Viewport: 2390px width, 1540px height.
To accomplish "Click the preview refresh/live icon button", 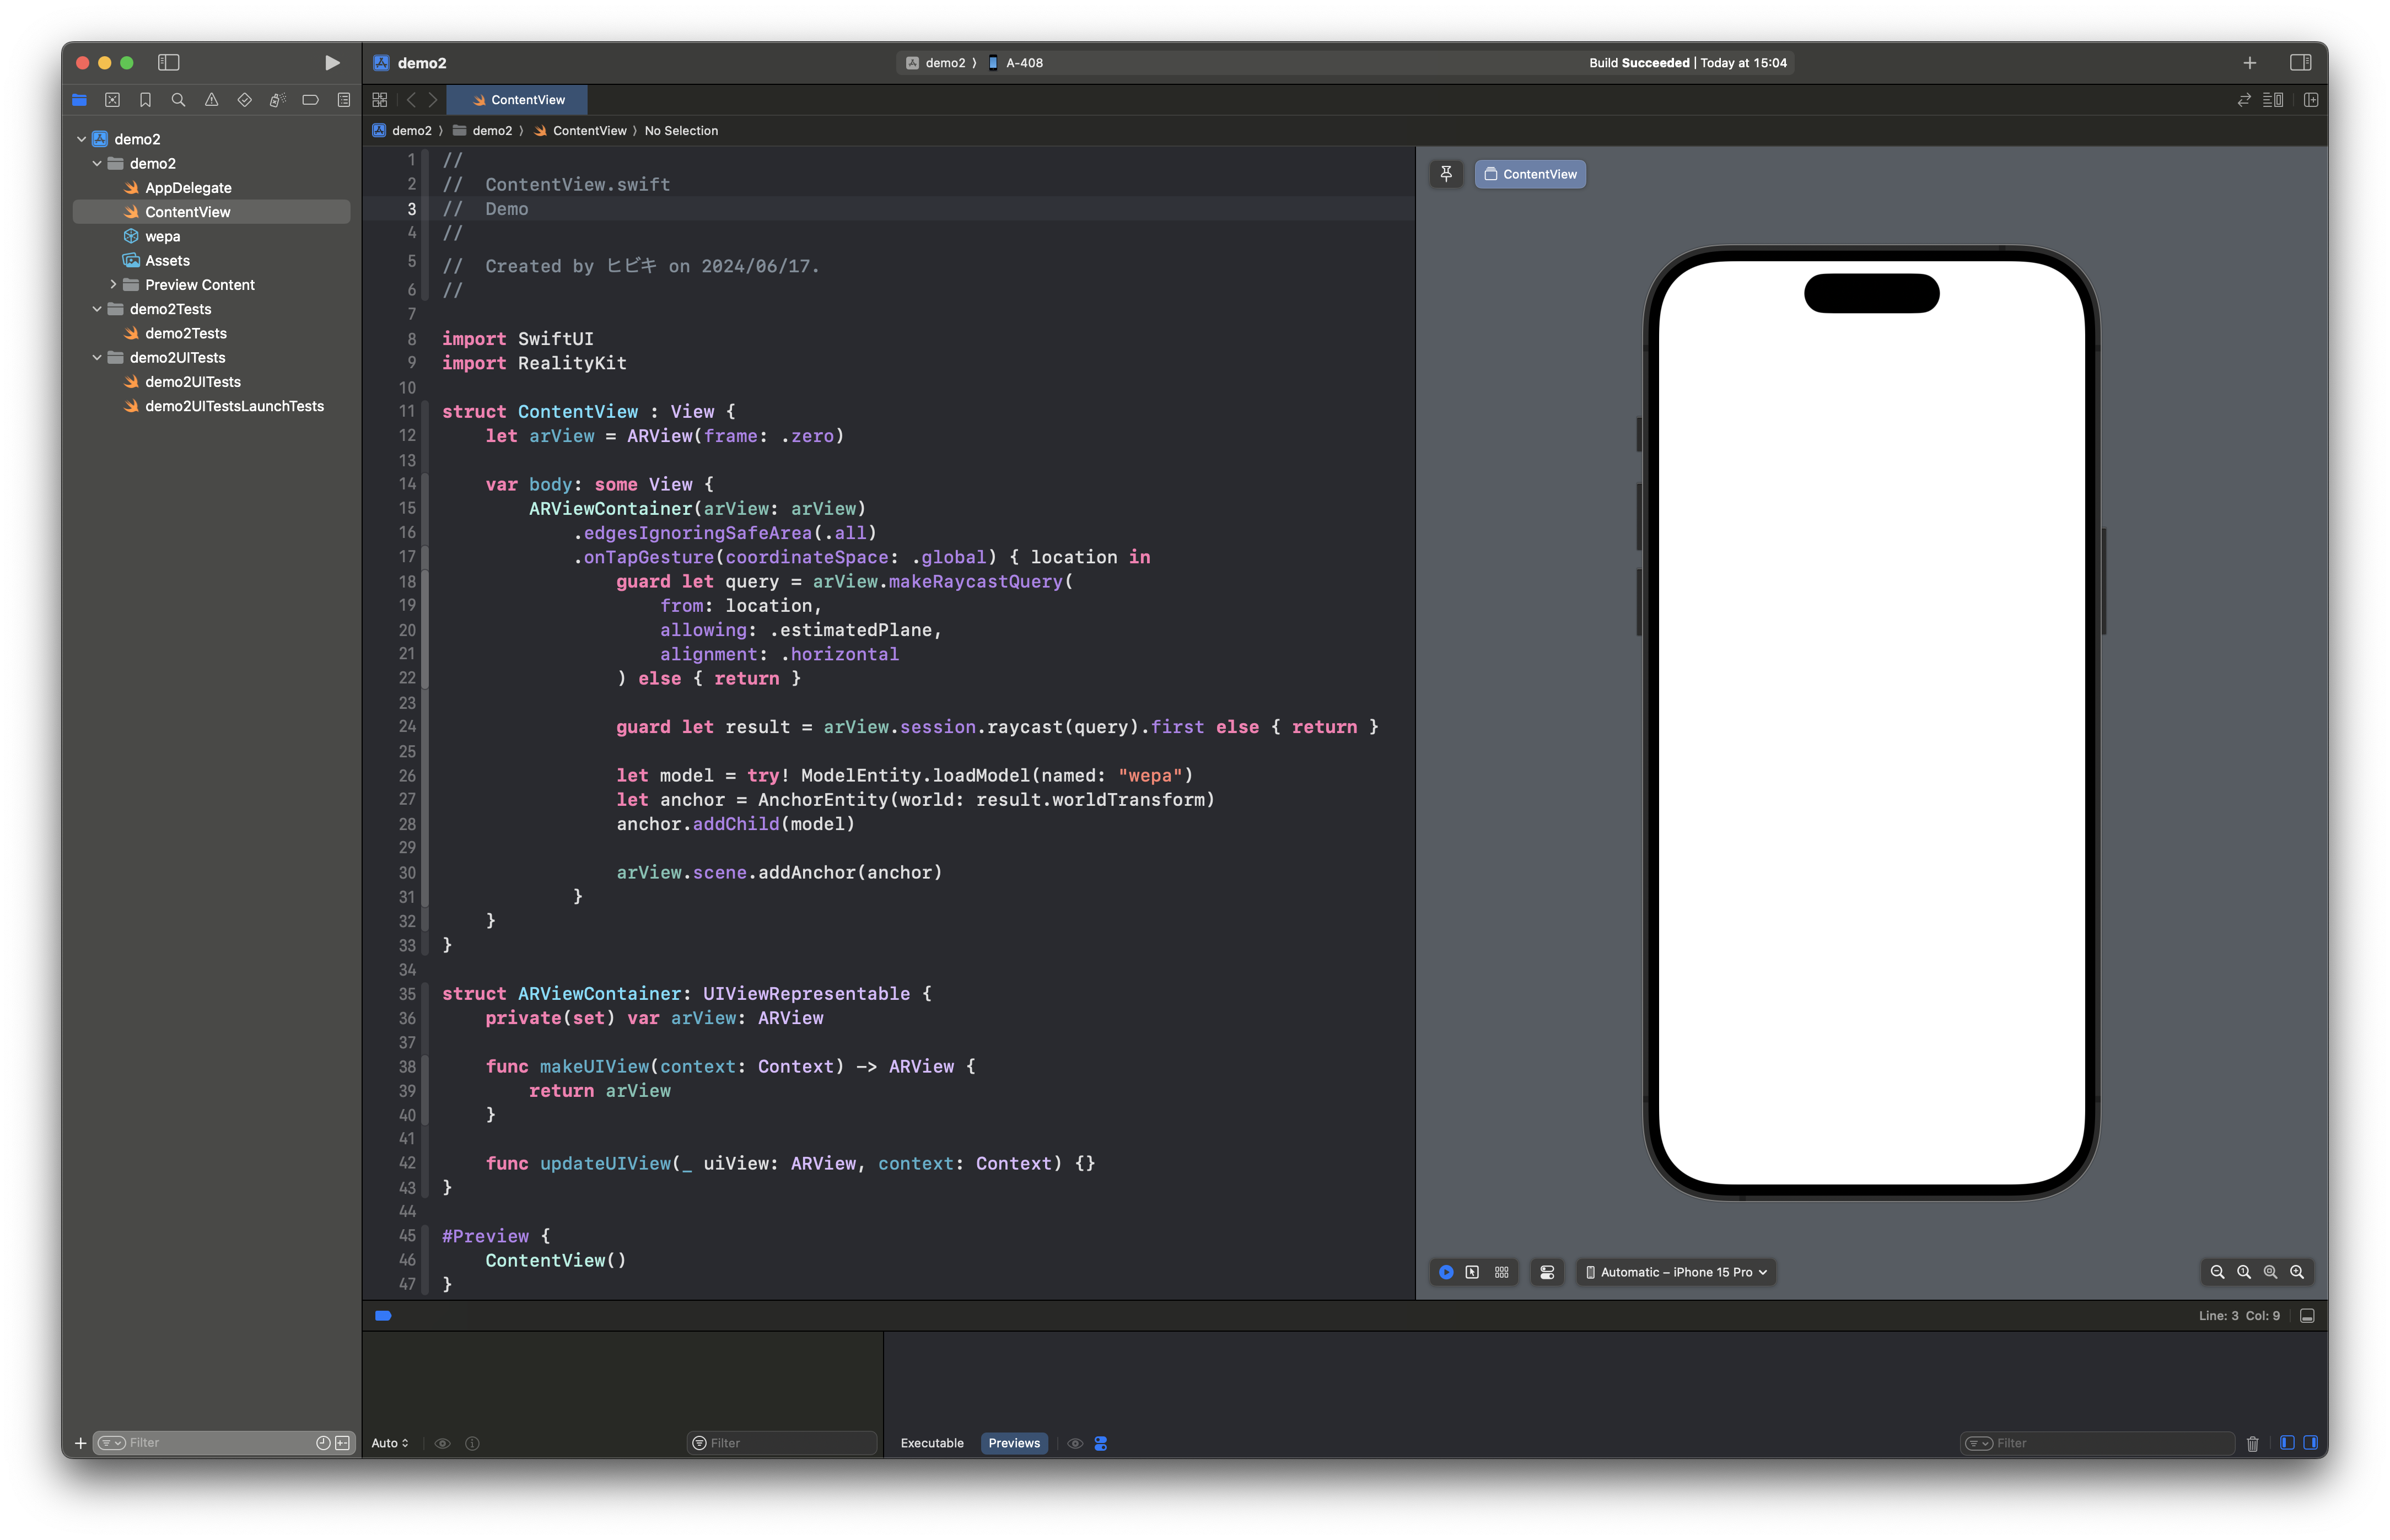I will point(1447,1272).
